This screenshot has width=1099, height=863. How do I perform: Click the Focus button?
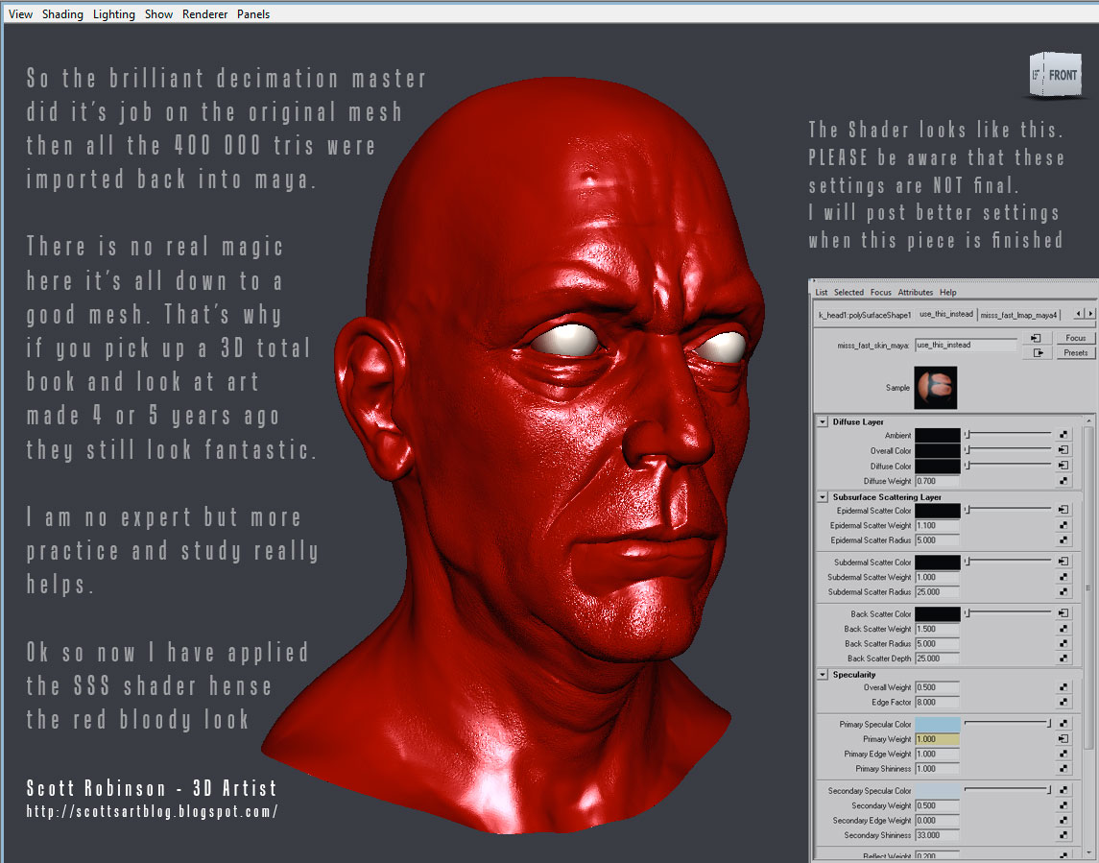coord(1075,338)
